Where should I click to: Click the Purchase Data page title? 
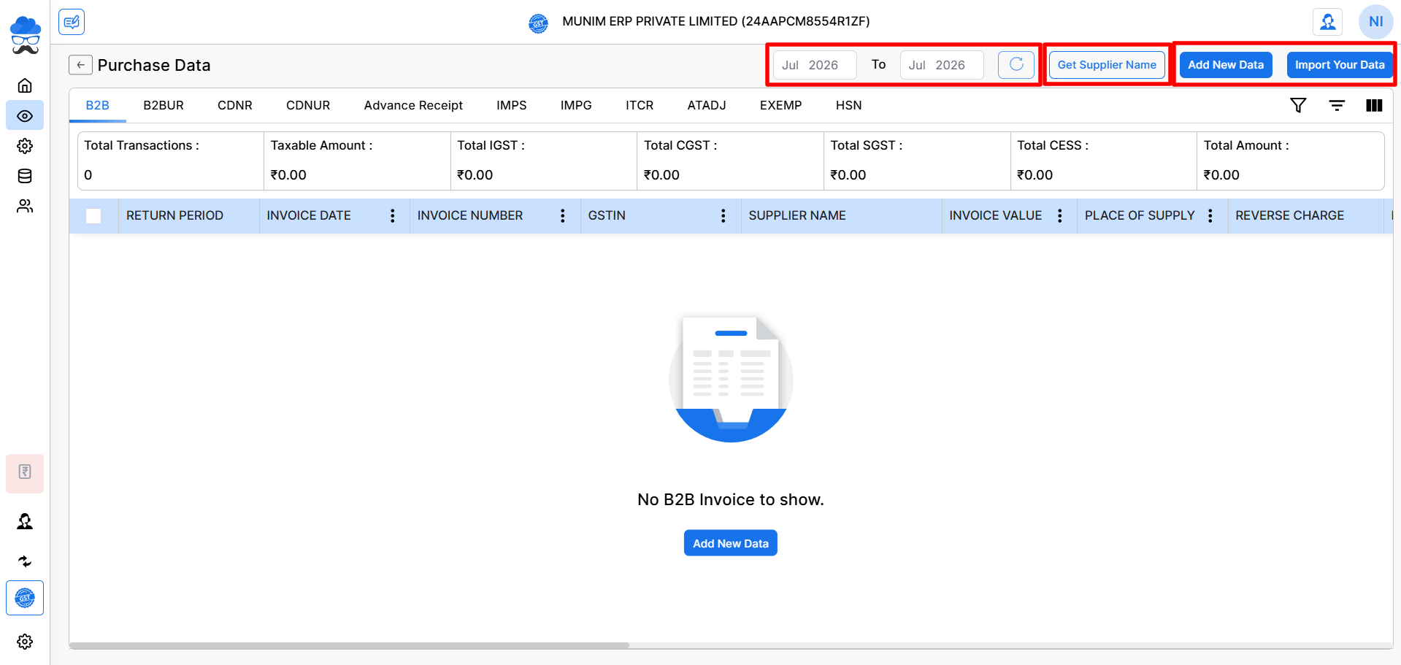154,66
